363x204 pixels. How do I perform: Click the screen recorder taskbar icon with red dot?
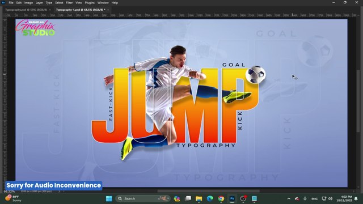pyautogui.click(x=243, y=198)
